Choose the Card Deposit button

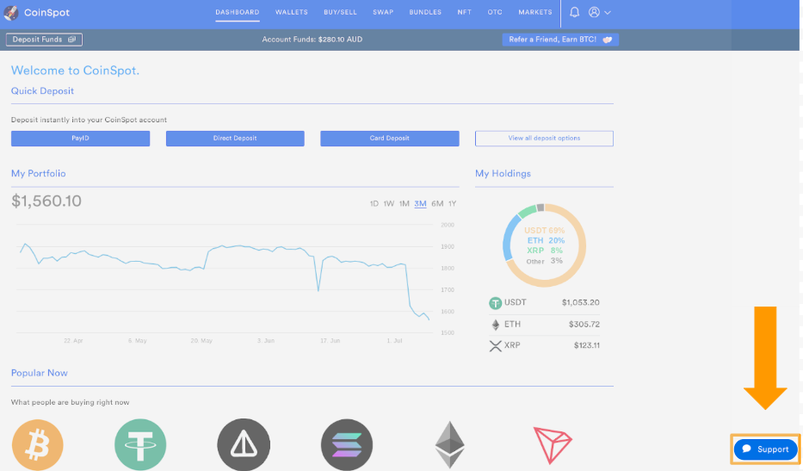point(390,139)
